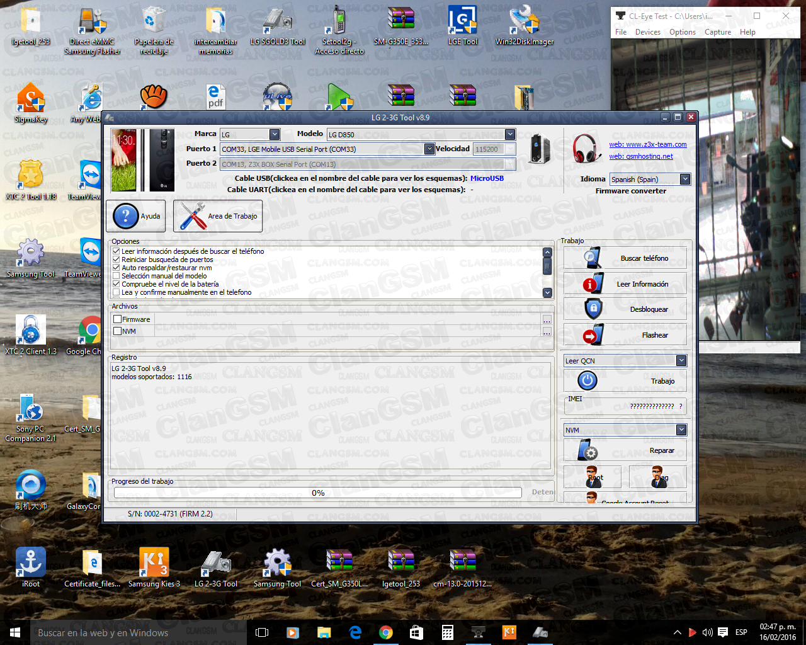
Task: Click the Firmware row browse button
Action: 547,320
